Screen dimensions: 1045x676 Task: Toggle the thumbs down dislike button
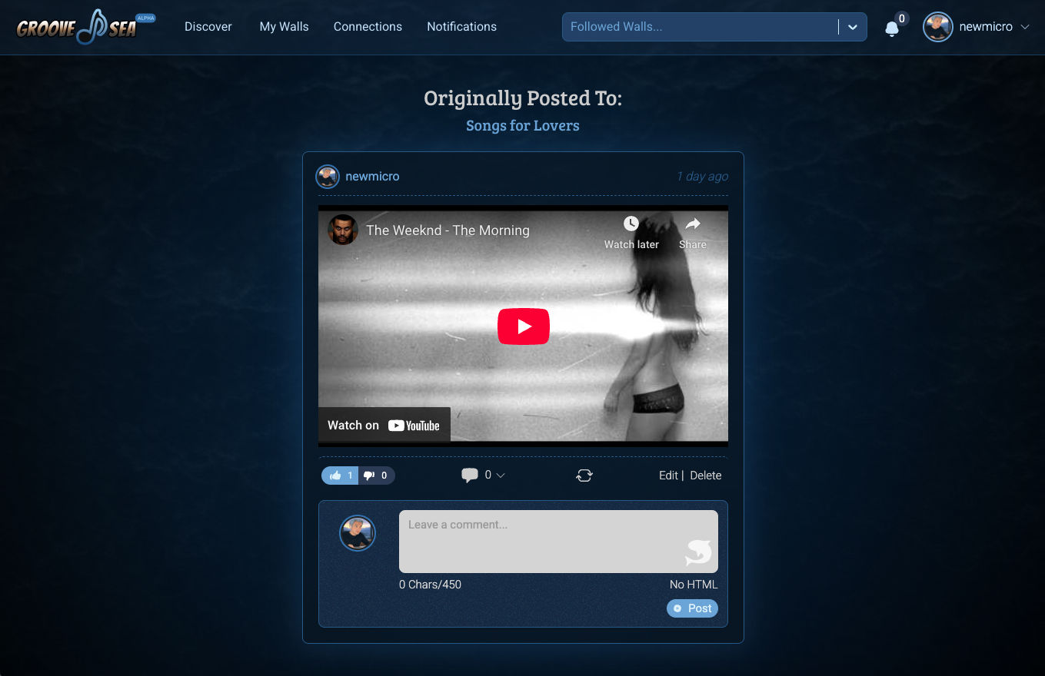point(376,476)
